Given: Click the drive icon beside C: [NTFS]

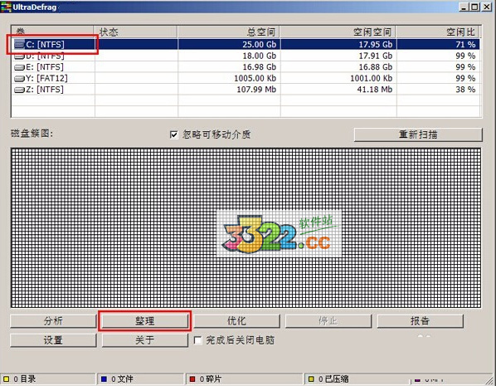Looking at the screenshot, I should click(x=19, y=45).
